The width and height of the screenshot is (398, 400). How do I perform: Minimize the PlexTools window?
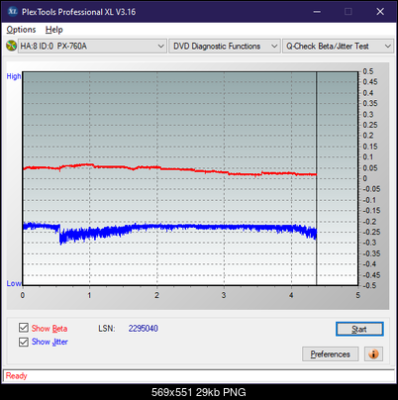click(x=317, y=12)
